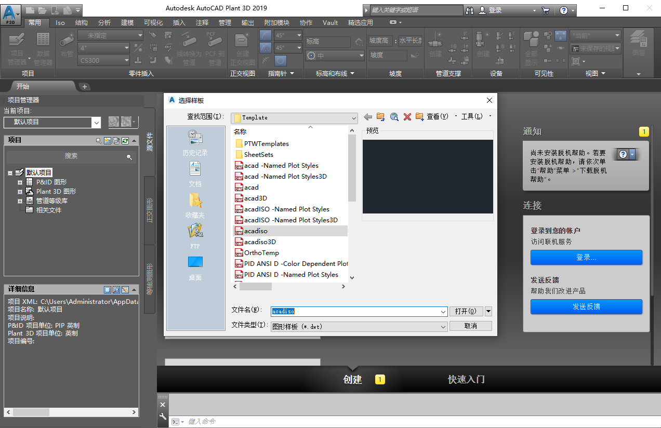The width and height of the screenshot is (661, 428).
Task: Click new tab plus button next to 开始
Action: click(85, 87)
